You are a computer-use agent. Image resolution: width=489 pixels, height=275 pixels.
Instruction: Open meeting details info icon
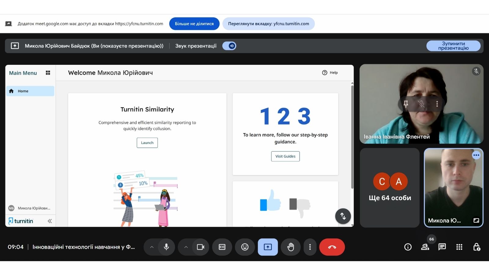(x=408, y=247)
